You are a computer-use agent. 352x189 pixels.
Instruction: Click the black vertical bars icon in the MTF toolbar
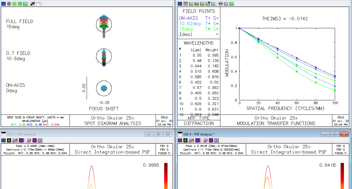tap(186, 4)
